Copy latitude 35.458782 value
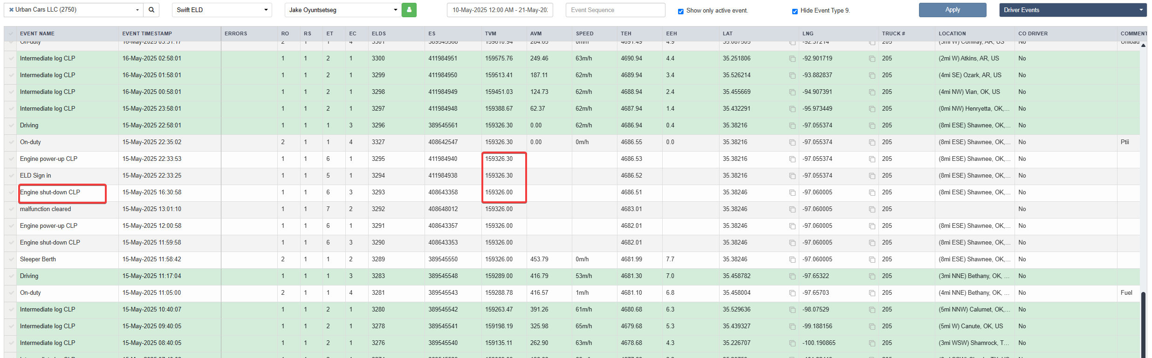The height and width of the screenshot is (358, 1152). click(x=792, y=276)
